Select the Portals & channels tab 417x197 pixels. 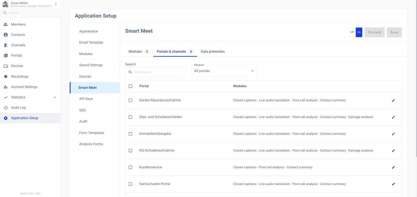tap(175, 52)
